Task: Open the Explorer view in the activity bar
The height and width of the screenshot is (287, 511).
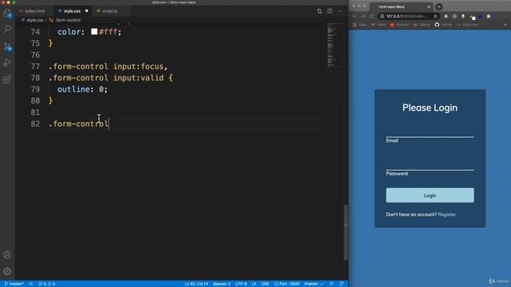Action: [x=7, y=14]
